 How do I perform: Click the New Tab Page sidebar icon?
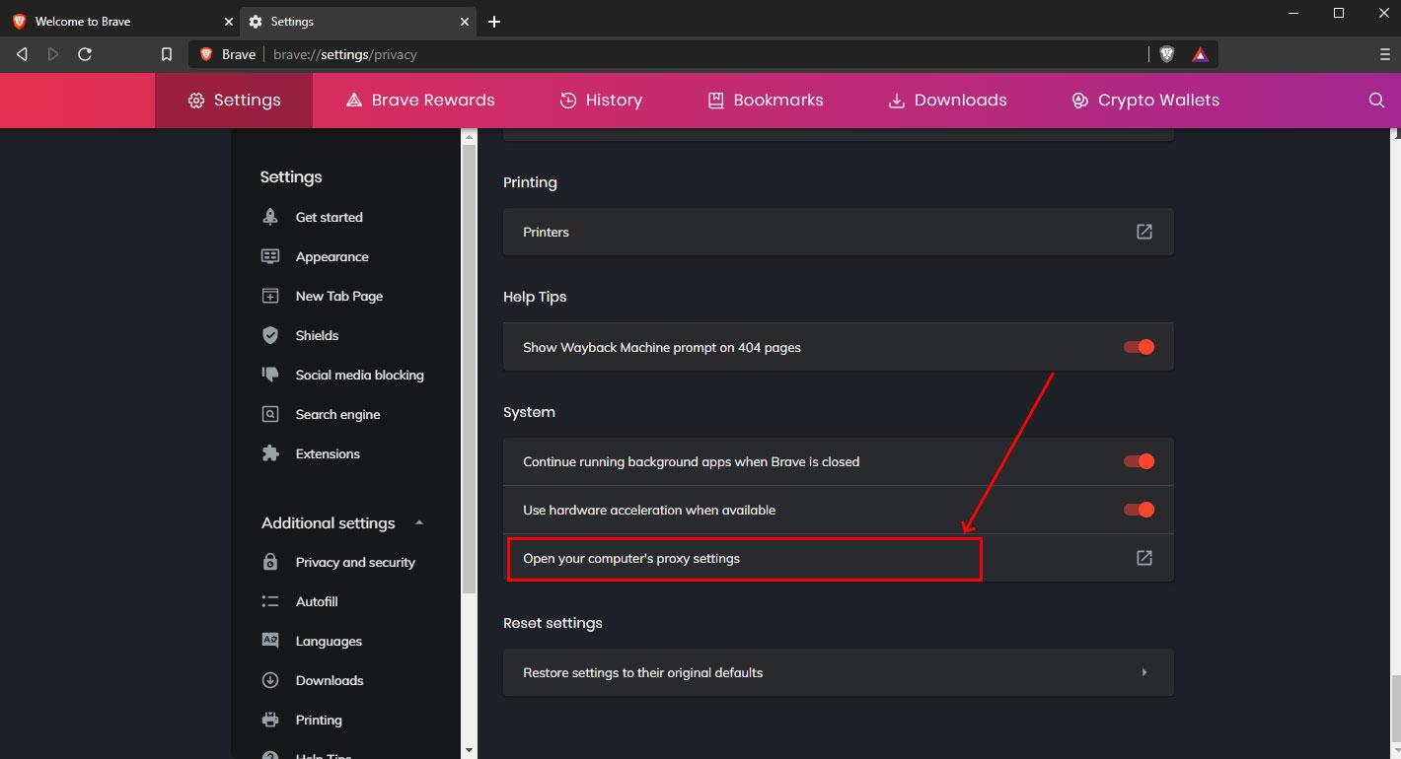270,296
